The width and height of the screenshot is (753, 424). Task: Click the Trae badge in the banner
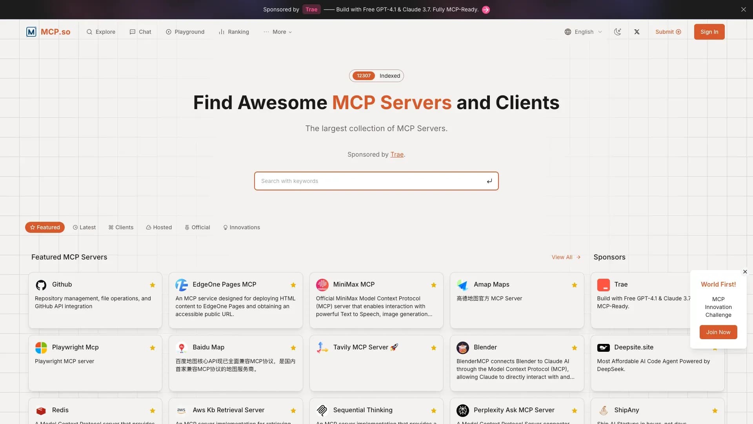coord(311,9)
